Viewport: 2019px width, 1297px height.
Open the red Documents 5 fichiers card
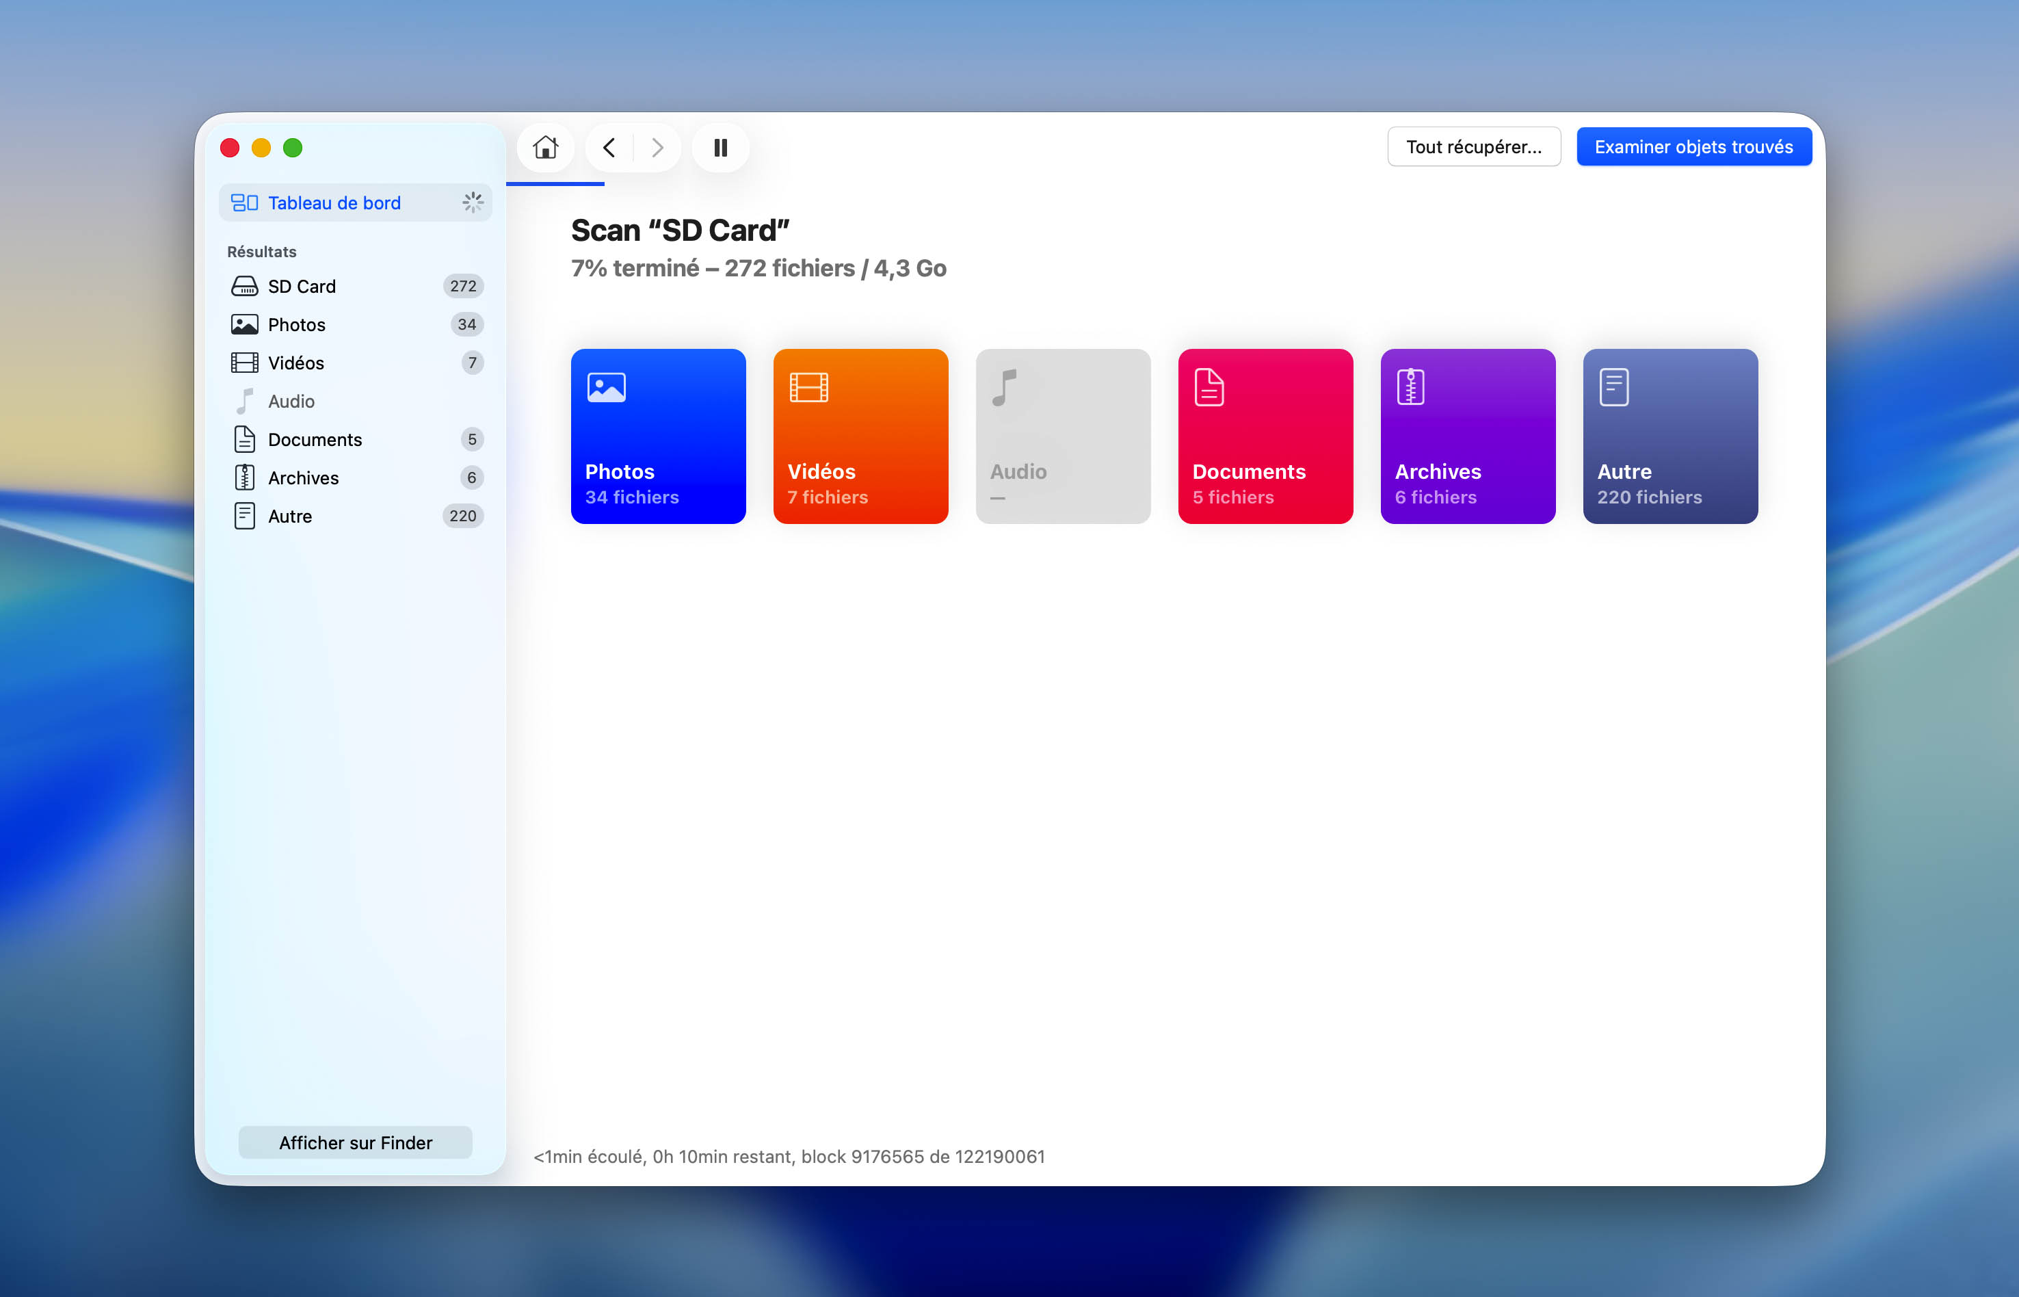1265,436
